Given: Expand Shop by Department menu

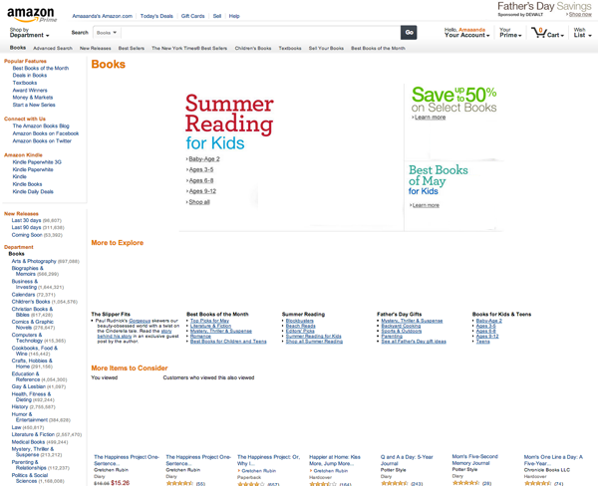Looking at the screenshot, I should [x=29, y=33].
